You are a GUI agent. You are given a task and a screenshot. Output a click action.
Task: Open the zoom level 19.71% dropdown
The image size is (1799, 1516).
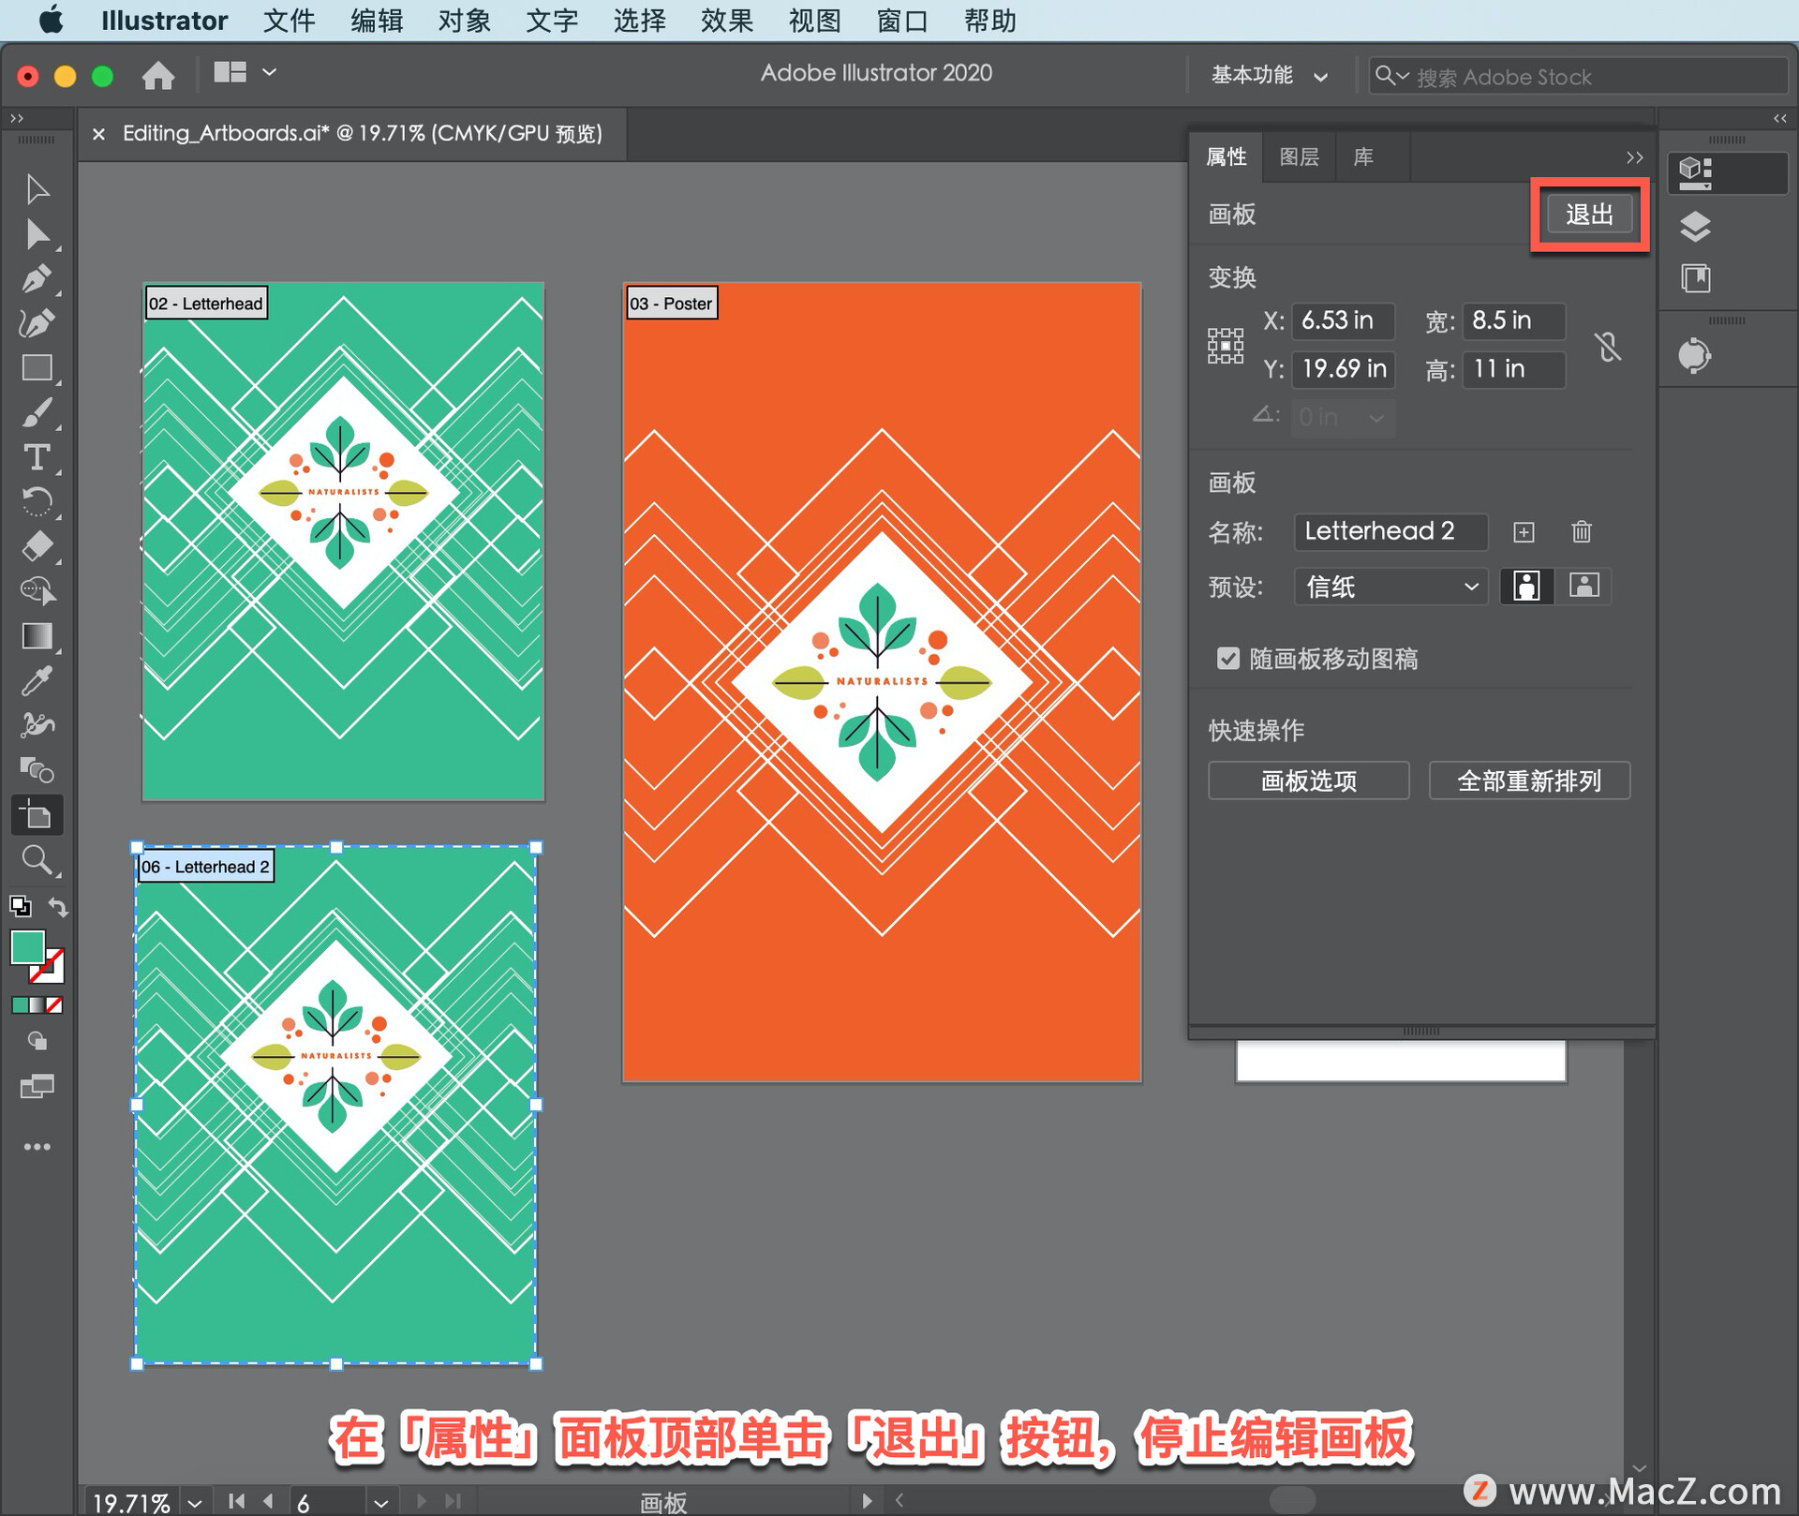[x=194, y=1502]
